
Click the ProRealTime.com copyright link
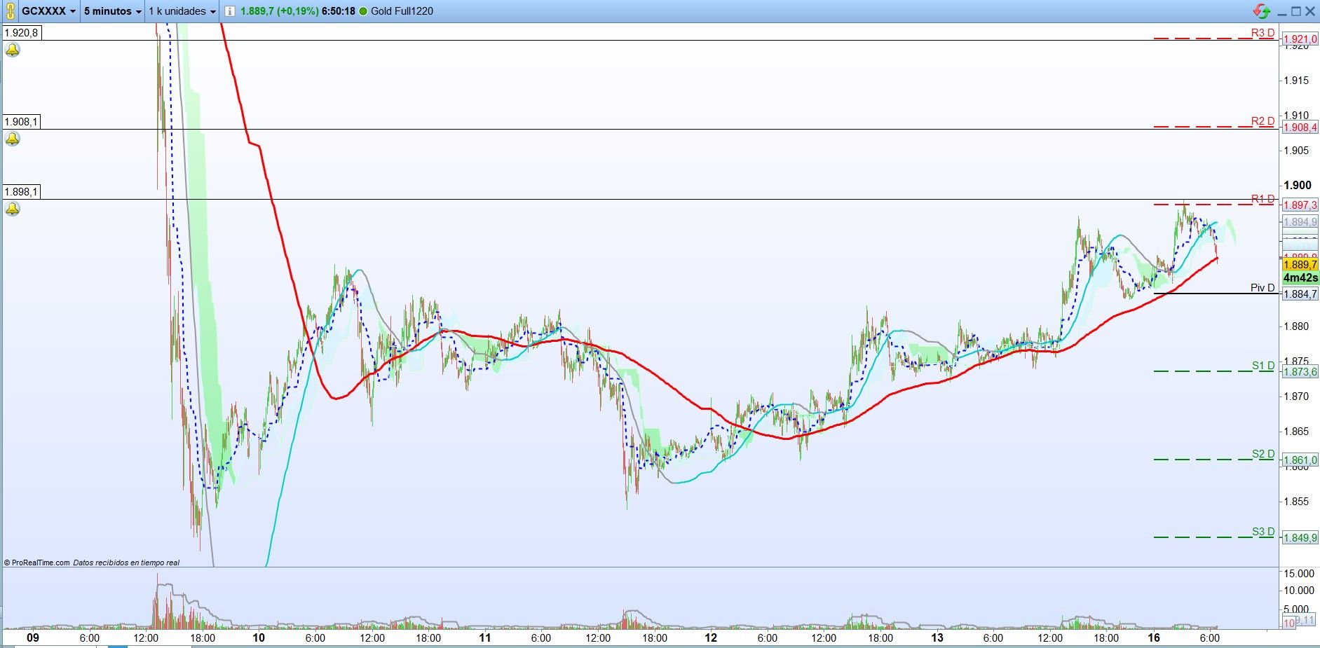coord(37,563)
